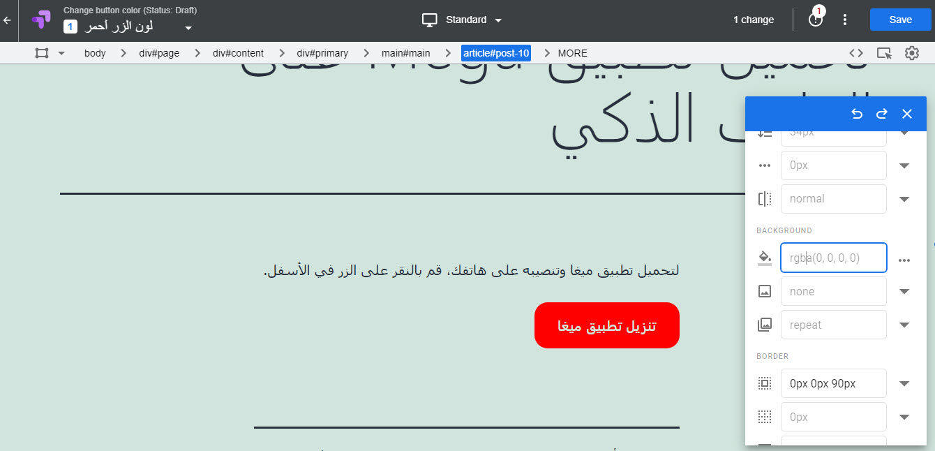Click the background repeat icon
Screen dimensions: 935x451
(x=765, y=325)
